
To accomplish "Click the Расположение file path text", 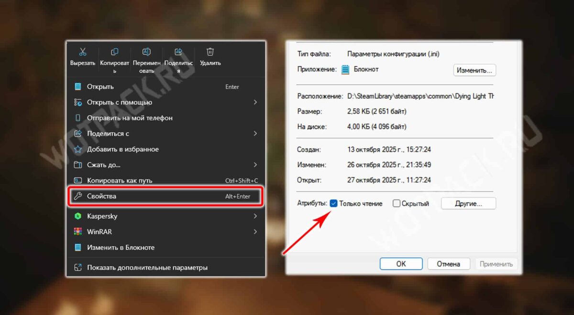I will [x=420, y=96].
